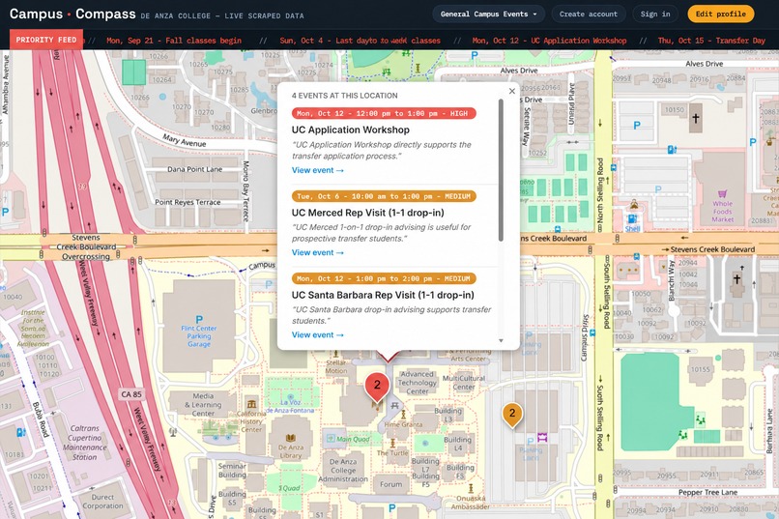Screen dimensions: 779x519
Task: Click ticker item Thu, Oct 15 Transfer Day
Action: (x=711, y=41)
